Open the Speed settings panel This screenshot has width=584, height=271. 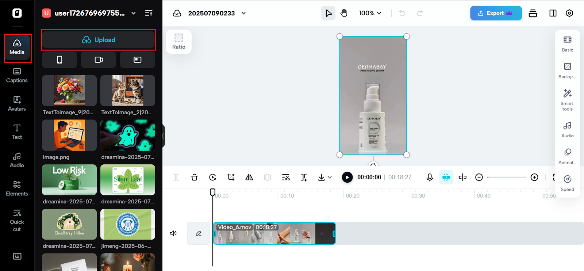coord(567,183)
